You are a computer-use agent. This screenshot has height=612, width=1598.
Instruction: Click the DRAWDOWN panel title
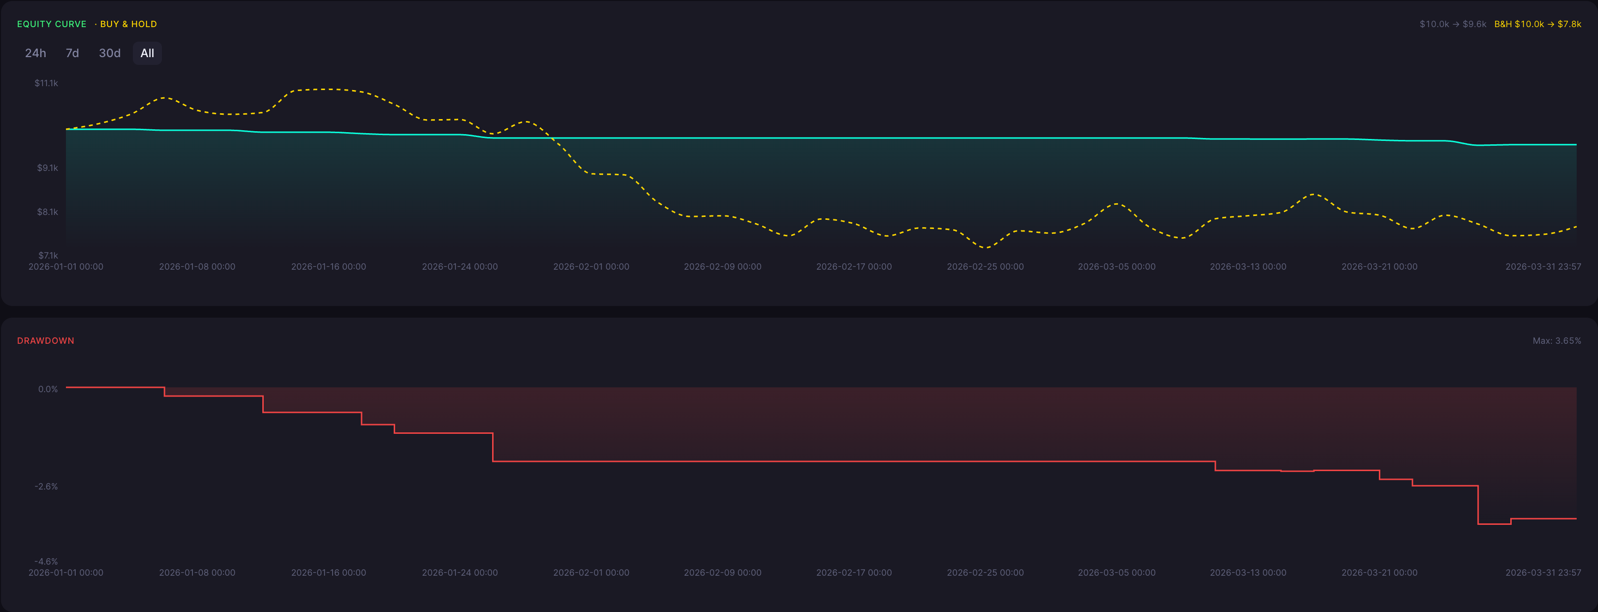point(45,341)
